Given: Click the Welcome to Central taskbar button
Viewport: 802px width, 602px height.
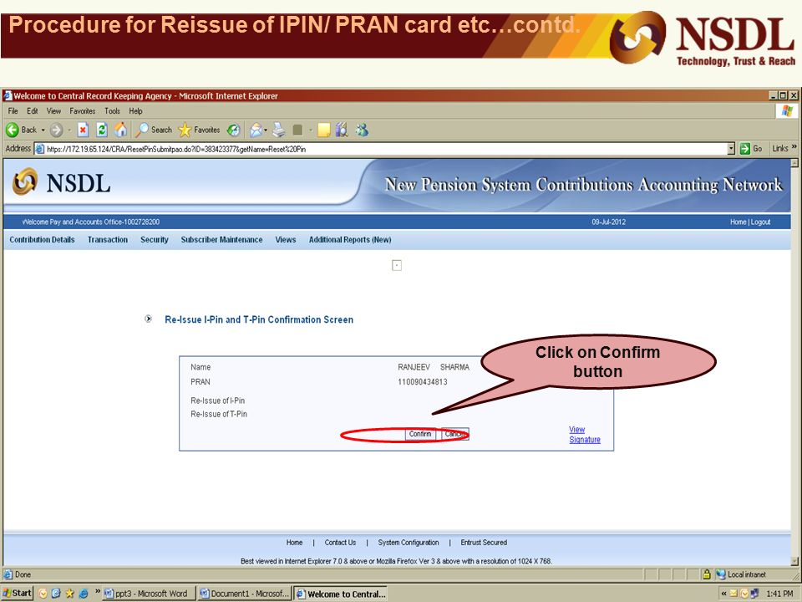Looking at the screenshot, I should (x=341, y=594).
